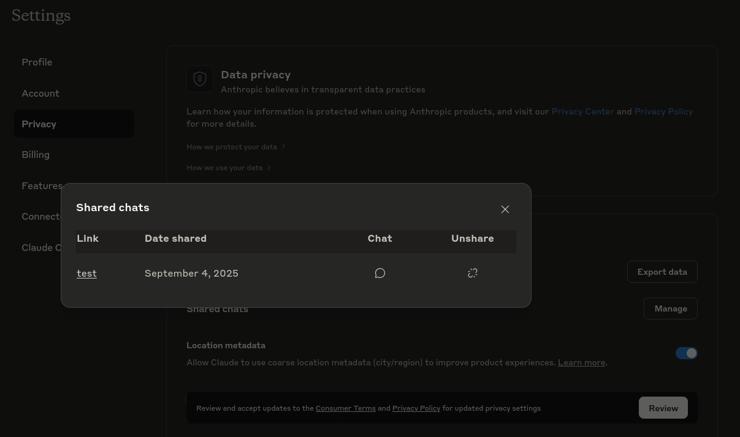740x437 pixels.
Task: Unshare the test chat via broken-link icon
Action: (x=472, y=273)
